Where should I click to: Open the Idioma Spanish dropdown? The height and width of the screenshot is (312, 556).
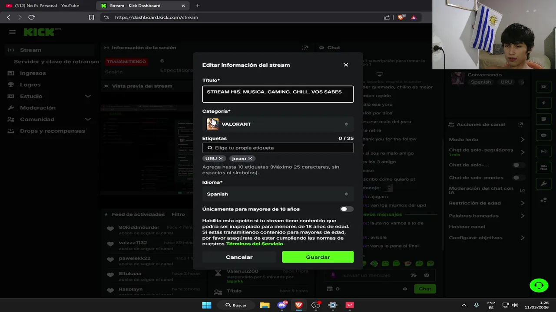click(278, 194)
